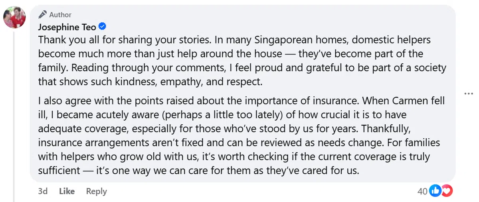Click the blue verified checkmark badge
The width and height of the screenshot is (479, 202).
point(102,27)
